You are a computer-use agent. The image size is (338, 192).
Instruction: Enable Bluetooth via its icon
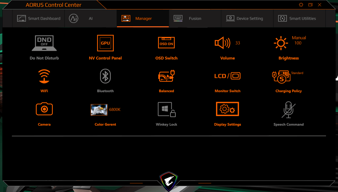tap(105, 76)
